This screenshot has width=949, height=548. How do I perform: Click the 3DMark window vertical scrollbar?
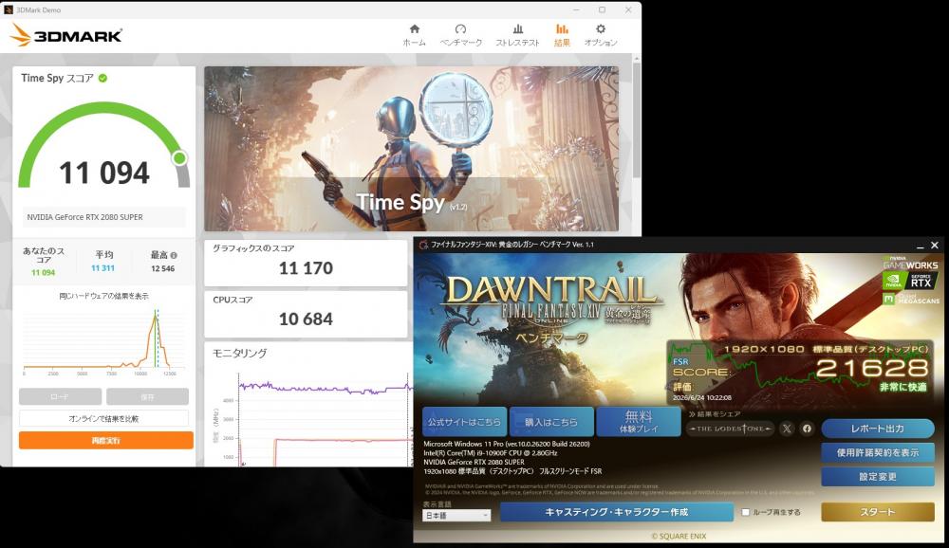636,121
